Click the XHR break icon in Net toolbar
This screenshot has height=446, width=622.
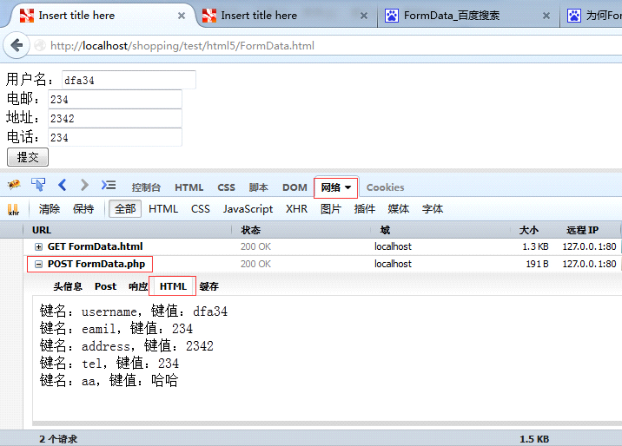coord(13,209)
